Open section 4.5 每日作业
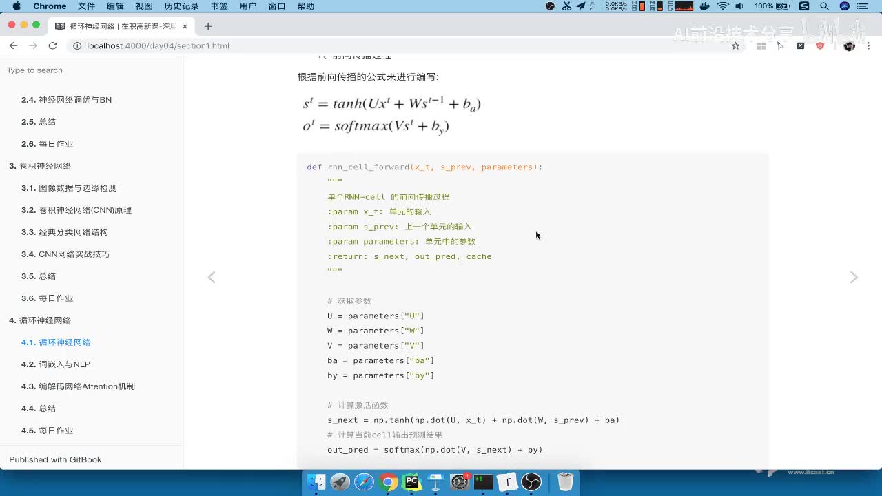 pos(47,431)
